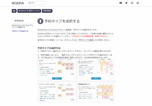
Task: Open the Instagram icon link
Action: coord(132,3)
